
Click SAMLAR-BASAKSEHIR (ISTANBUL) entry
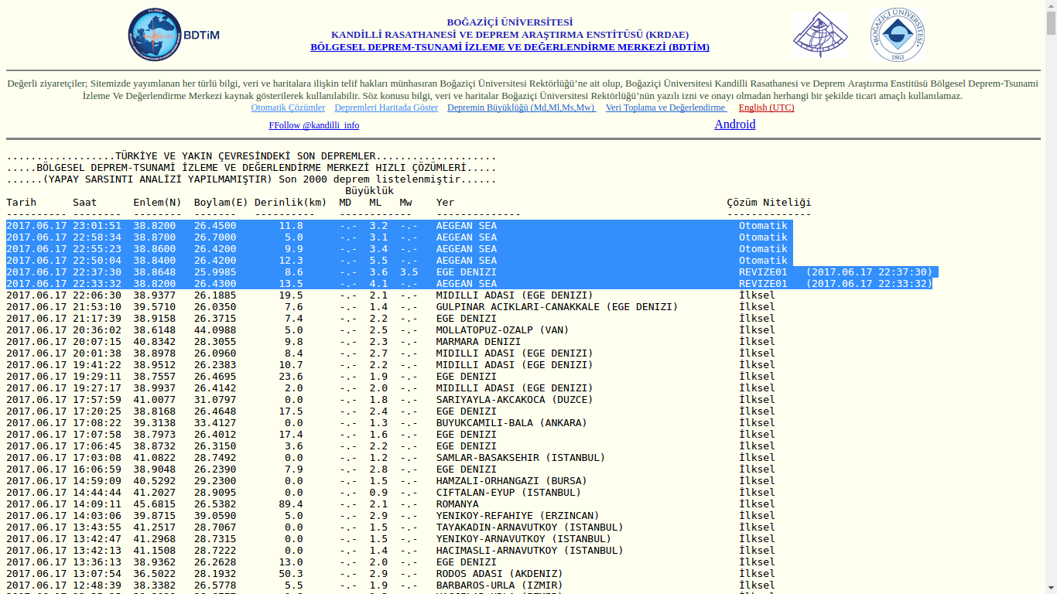click(521, 458)
